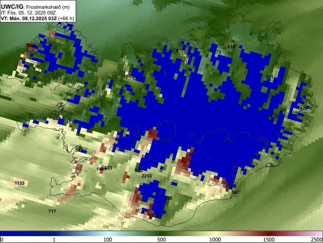
Task: Click the 357 value label on the map
Action: tap(57, 118)
